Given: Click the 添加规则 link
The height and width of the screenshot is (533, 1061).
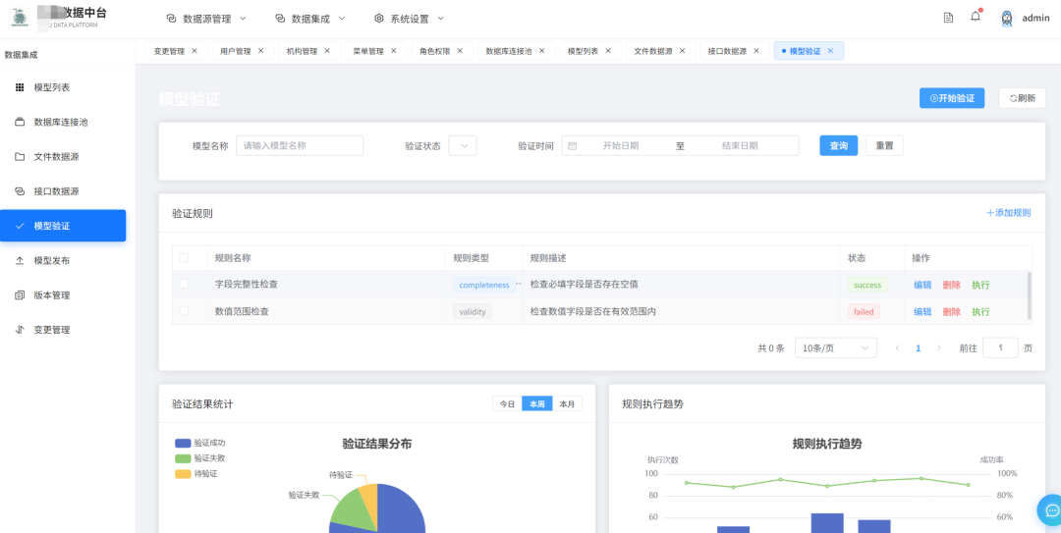Looking at the screenshot, I should click(1008, 213).
